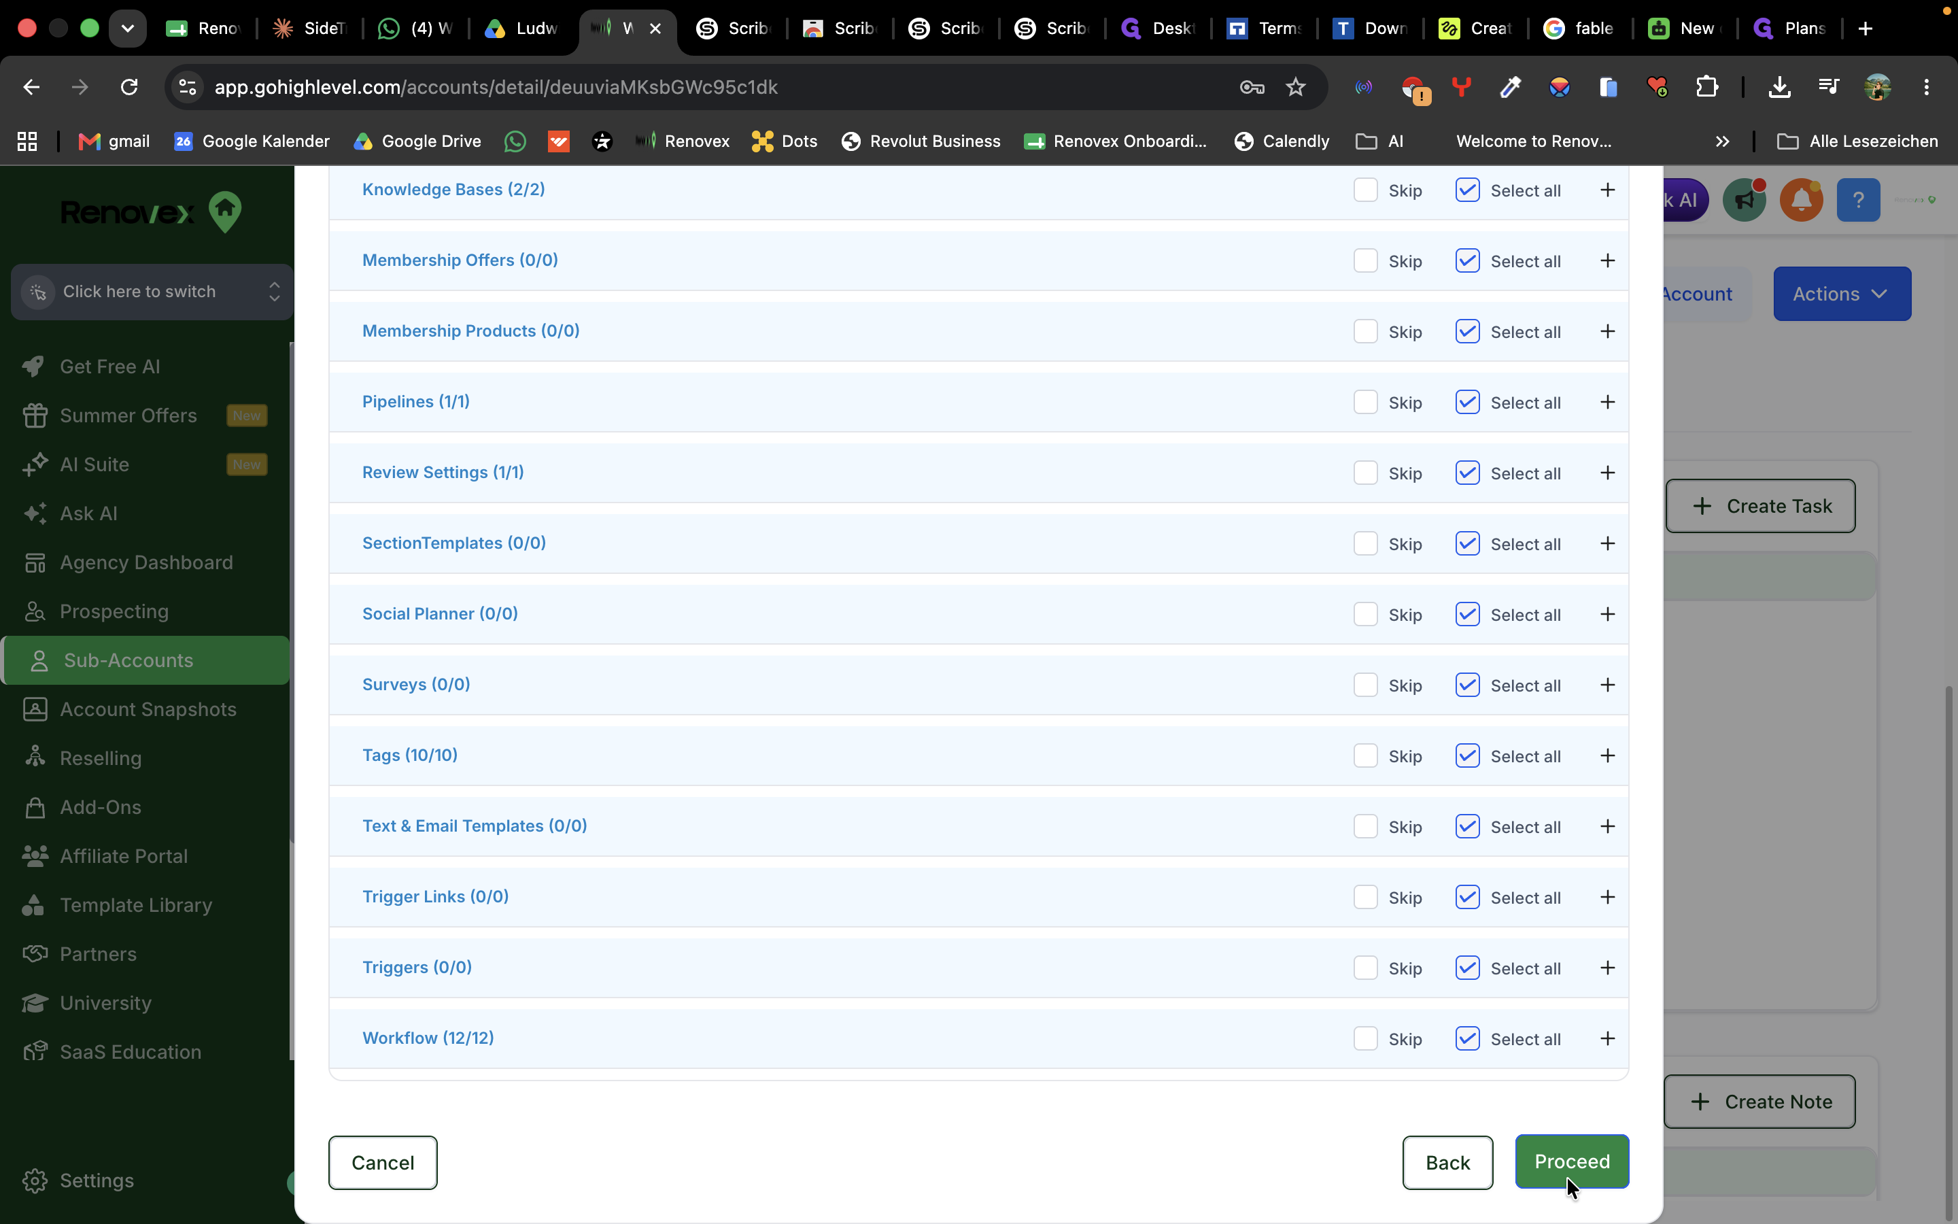Expand Text & Email Templates plus

coord(1607,826)
